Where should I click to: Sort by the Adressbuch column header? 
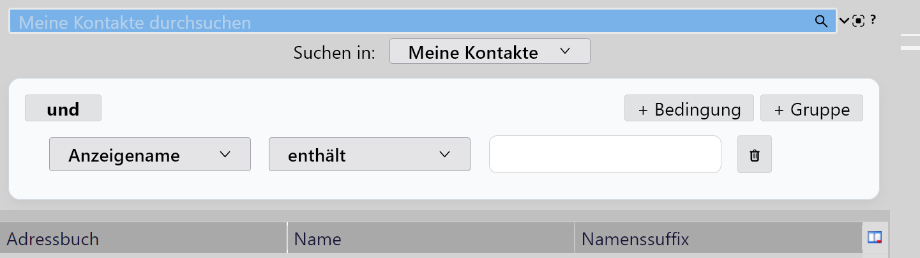(143, 239)
